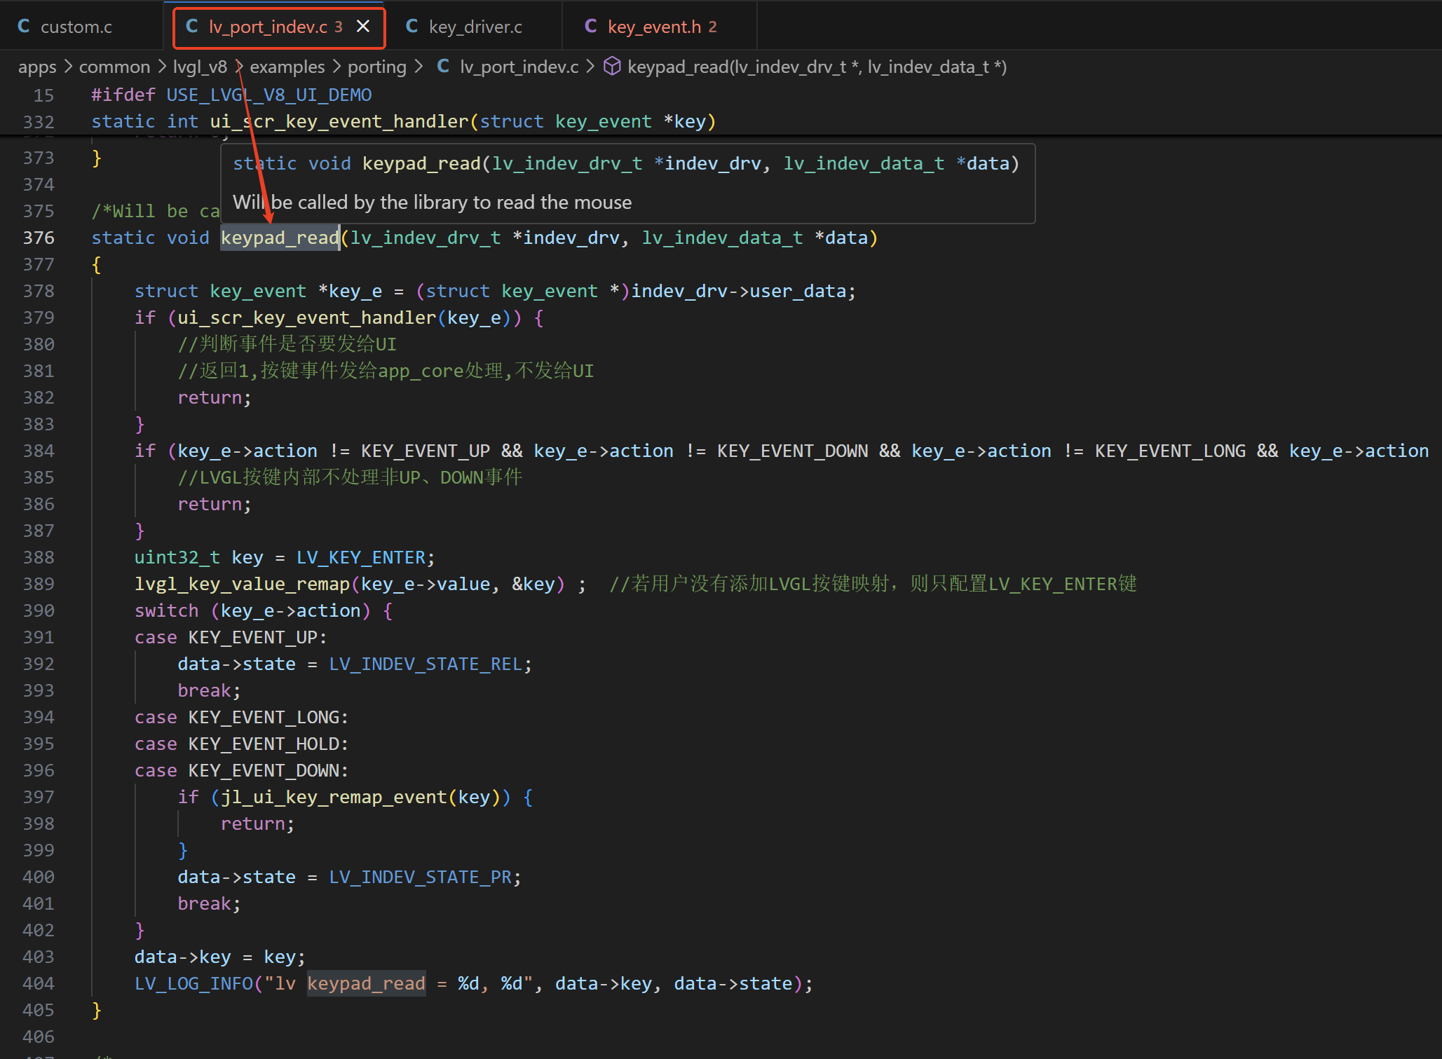
Task: Switch to the custom.c tab
Action: pyautogui.click(x=76, y=27)
